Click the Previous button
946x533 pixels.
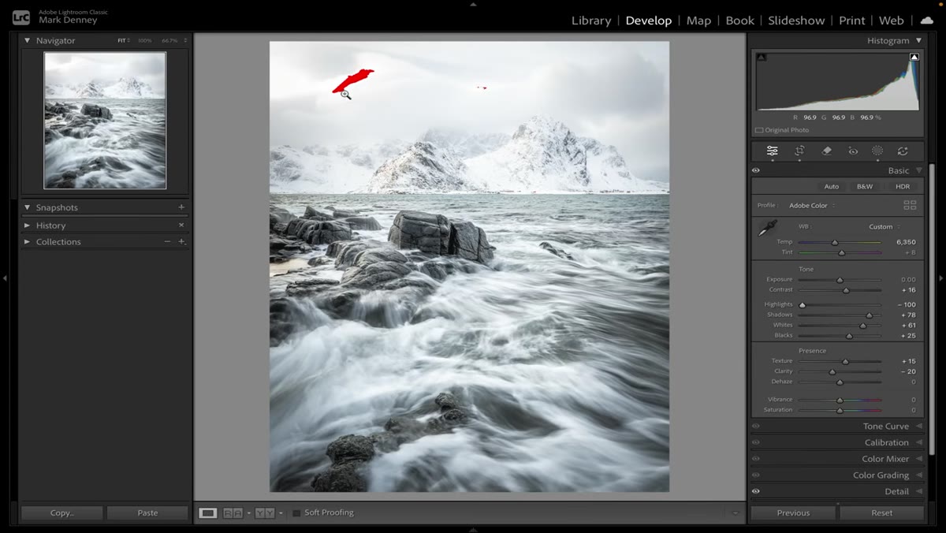pos(793,512)
